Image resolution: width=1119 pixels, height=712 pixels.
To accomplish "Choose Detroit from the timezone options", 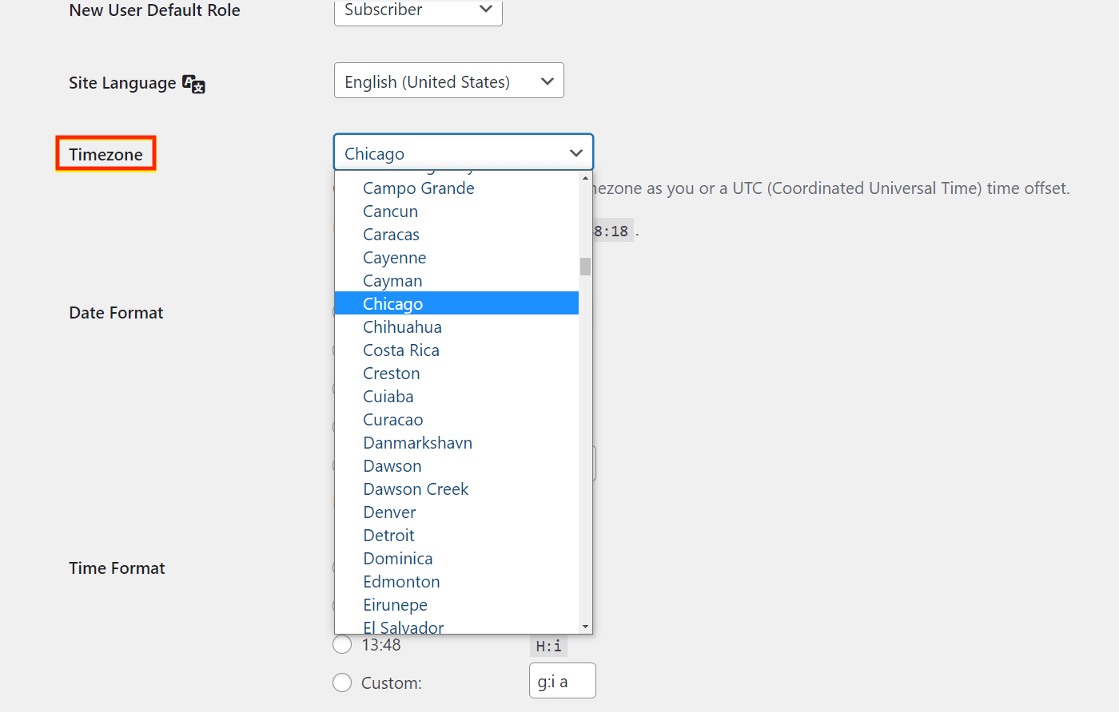I will (x=388, y=536).
